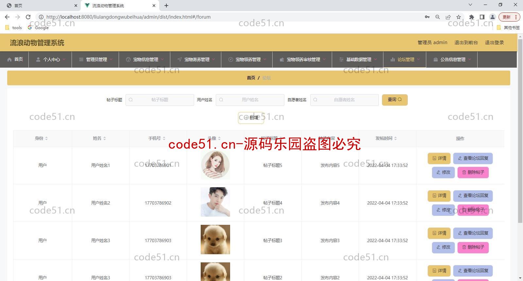Click the address bar URL
The image size is (523, 281).
click(x=128, y=17)
